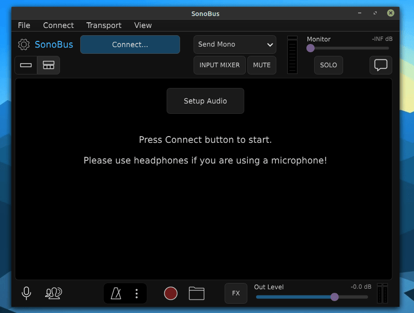
Task: Toggle the SOLO monitor button
Action: tap(329, 65)
